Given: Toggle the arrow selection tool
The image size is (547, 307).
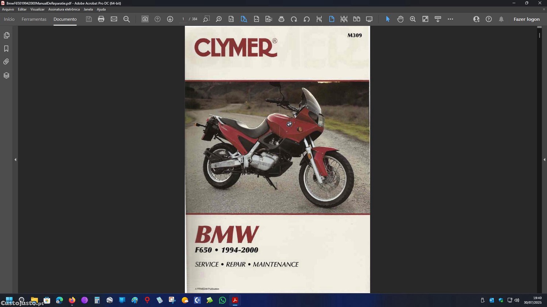Looking at the screenshot, I should [388, 19].
